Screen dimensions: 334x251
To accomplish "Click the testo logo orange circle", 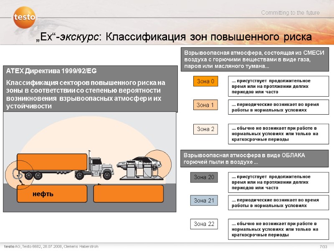I will (x=24, y=17).
